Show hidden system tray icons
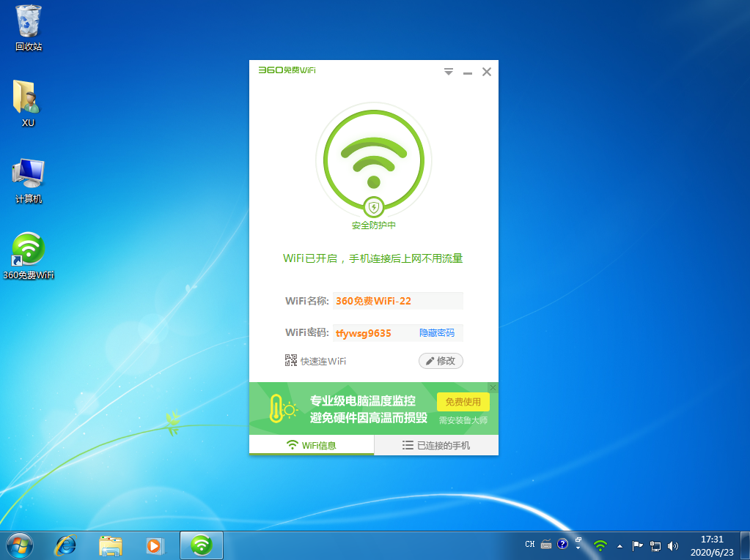 pyautogui.click(x=620, y=546)
